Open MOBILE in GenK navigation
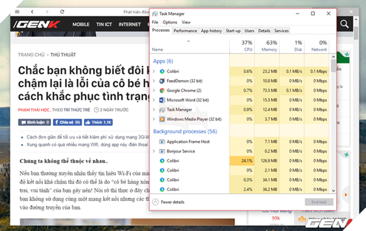This screenshot has height=231, width=366. (x=81, y=24)
